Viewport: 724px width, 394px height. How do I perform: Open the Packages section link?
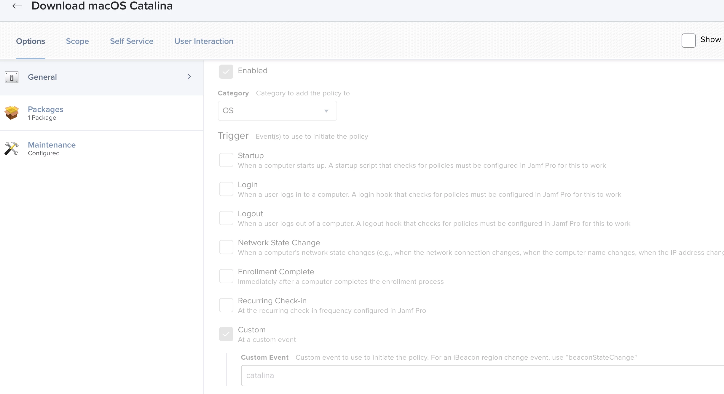46,109
